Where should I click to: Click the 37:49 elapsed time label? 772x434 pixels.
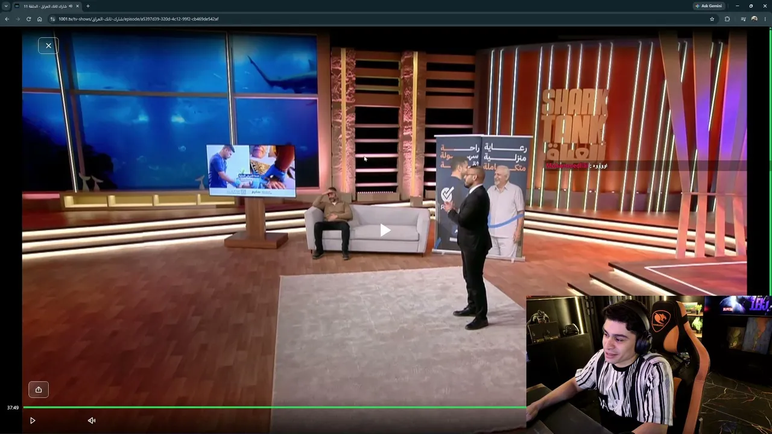[x=13, y=408]
